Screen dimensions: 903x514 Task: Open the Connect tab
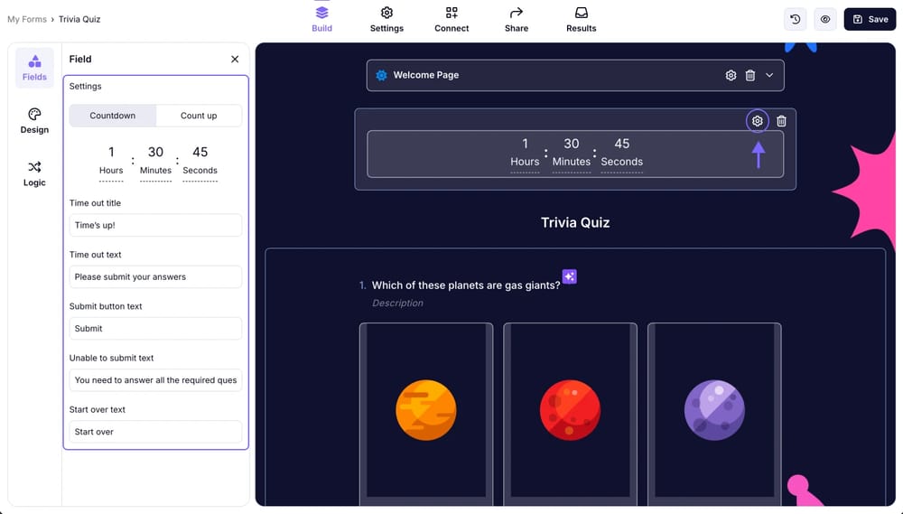click(451, 19)
